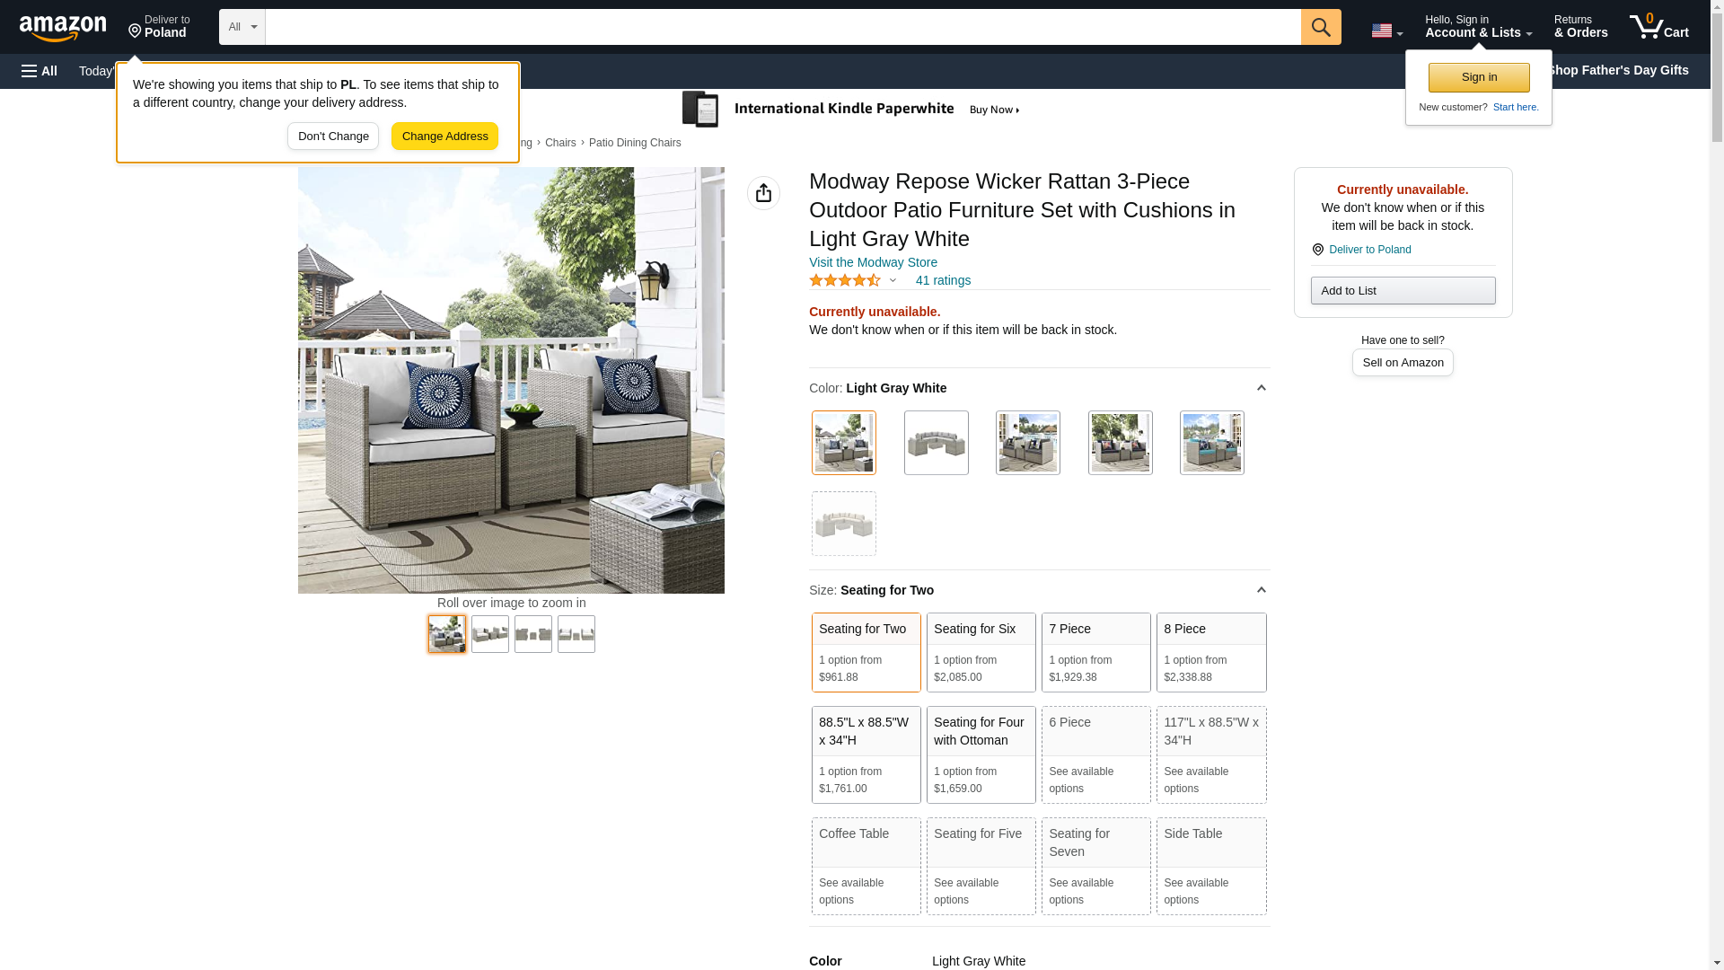Click the Amazon logo
The width and height of the screenshot is (1724, 970).
point(63,29)
